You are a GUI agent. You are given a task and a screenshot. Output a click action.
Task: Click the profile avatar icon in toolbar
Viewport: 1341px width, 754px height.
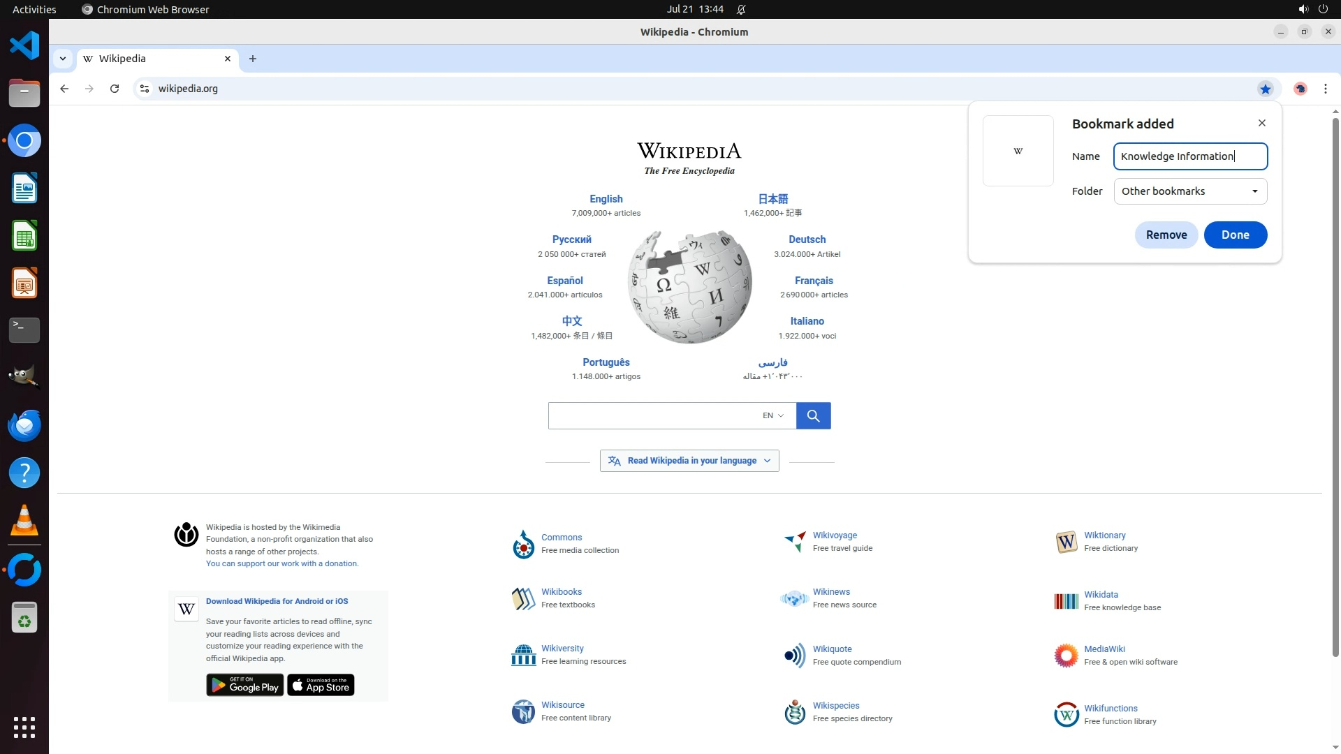1300,89
